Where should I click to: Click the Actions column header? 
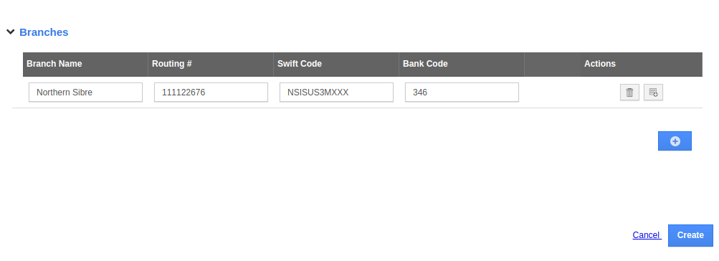[600, 64]
